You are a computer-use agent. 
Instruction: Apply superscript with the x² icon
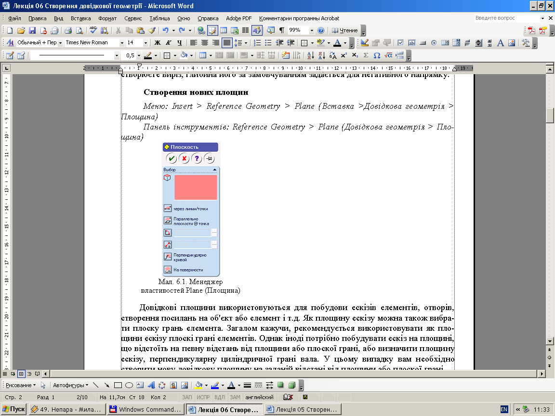344,55
